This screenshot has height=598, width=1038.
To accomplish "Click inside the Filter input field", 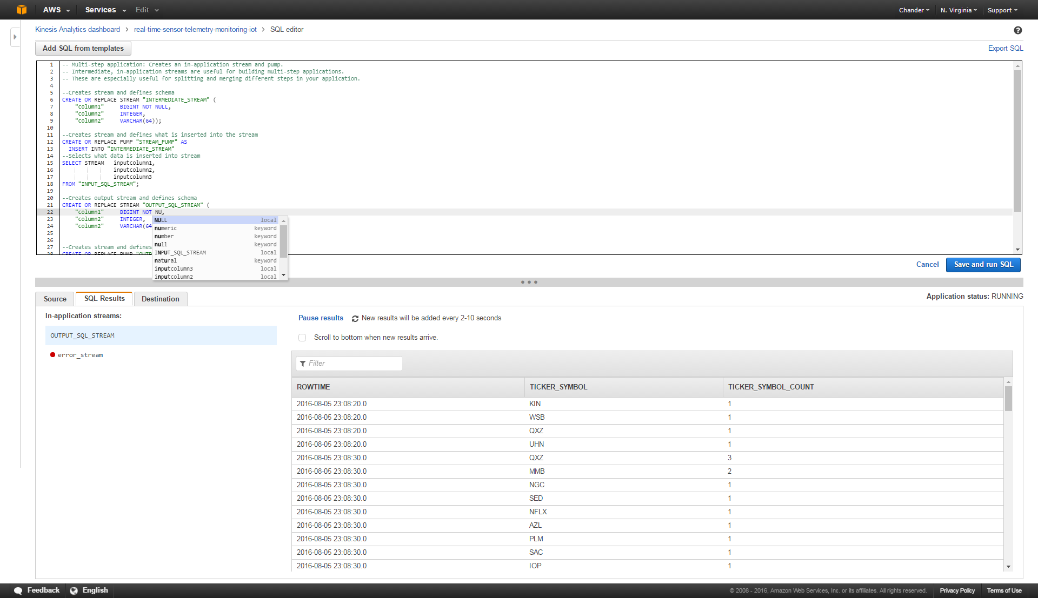I will pyautogui.click(x=351, y=364).
